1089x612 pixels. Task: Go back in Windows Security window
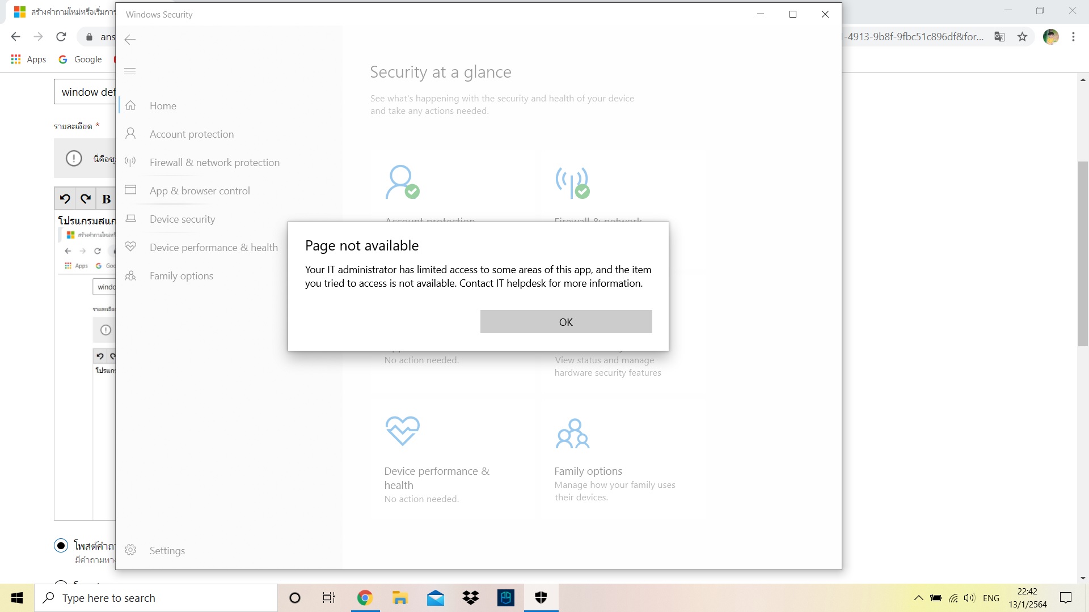(130, 39)
